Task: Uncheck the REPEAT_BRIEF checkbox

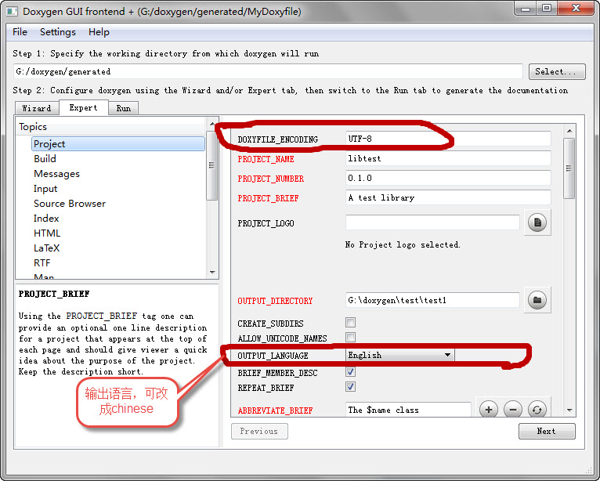Action: click(350, 386)
